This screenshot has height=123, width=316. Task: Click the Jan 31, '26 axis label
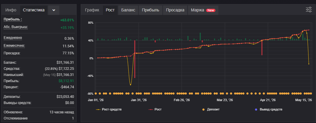pos(139,100)
